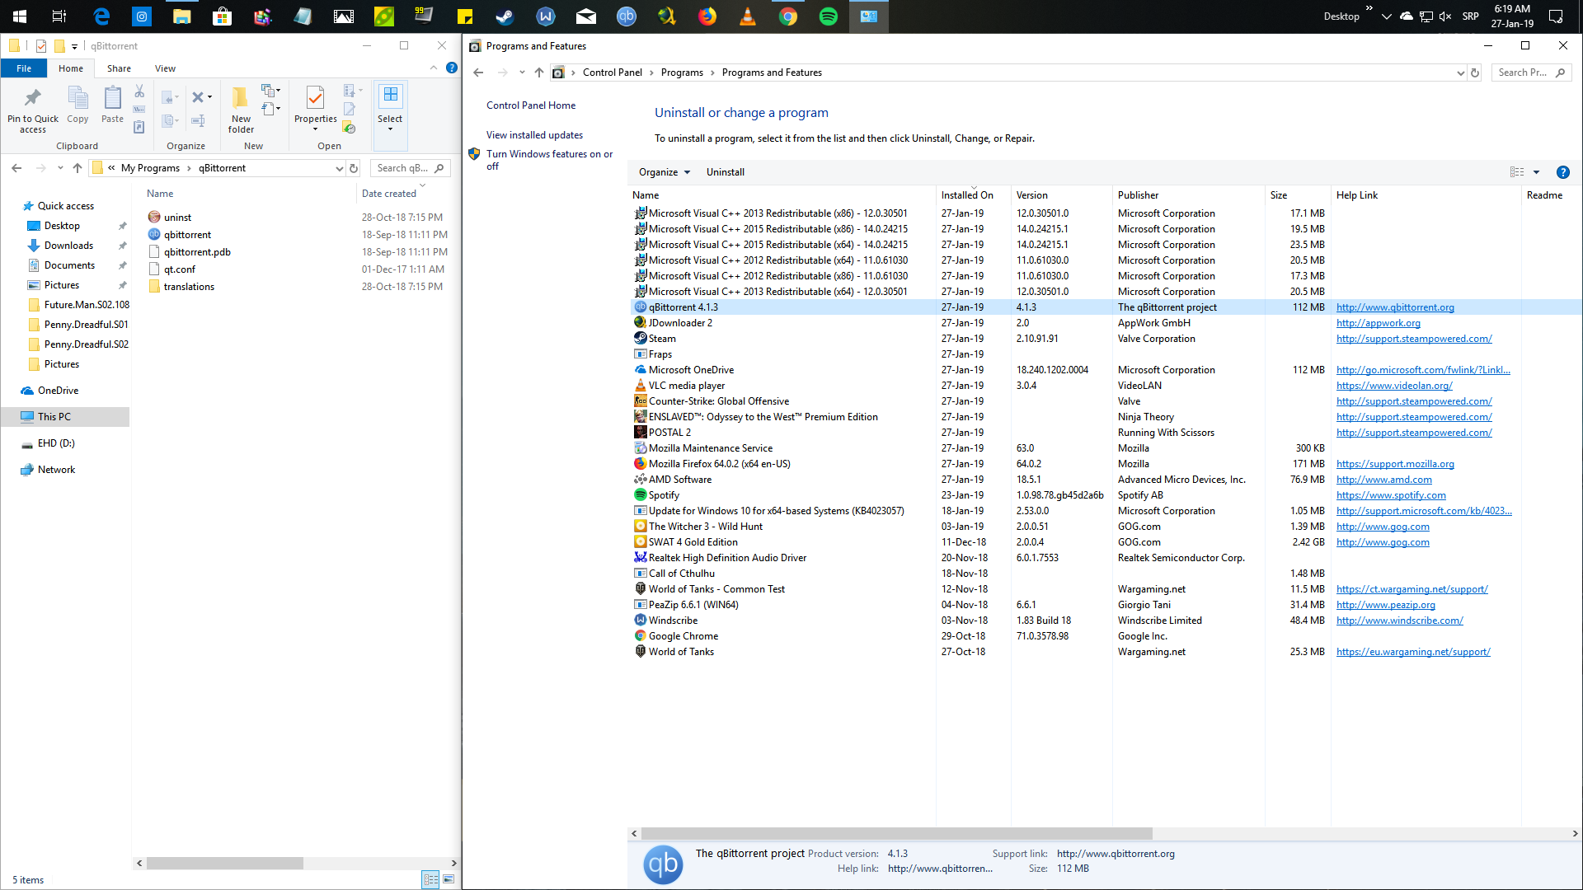Viewport: 1583px width, 890px height.
Task: Open the address bar history dropdown
Action: 1461,73
